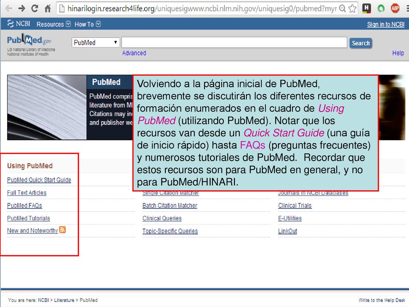Open the PubMed database selector dropdown
The height and width of the screenshot is (307, 409).
click(x=95, y=42)
